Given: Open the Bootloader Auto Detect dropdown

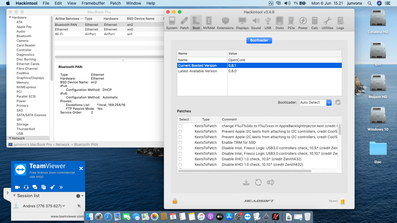Looking at the screenshot, I should tap(329, 102).
